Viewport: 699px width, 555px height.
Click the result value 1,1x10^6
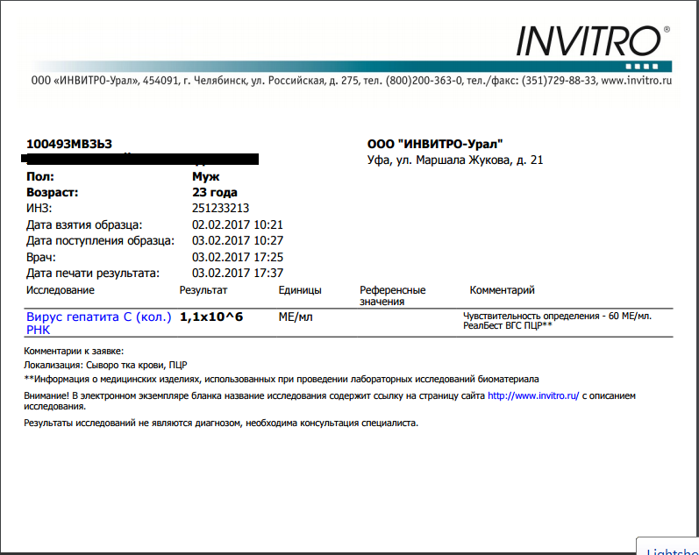pyautogui.click(x=211, y=317)
